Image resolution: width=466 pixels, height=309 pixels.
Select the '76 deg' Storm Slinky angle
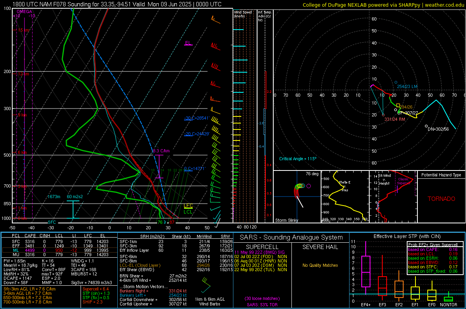312,174
